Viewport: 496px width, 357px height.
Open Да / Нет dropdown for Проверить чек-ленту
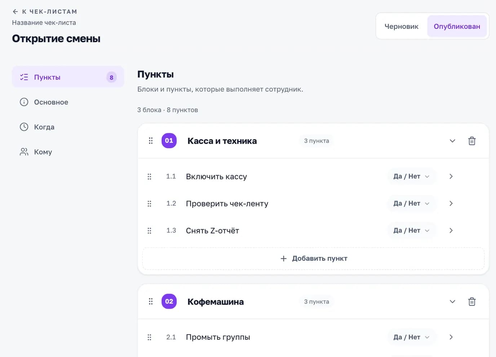412,204
